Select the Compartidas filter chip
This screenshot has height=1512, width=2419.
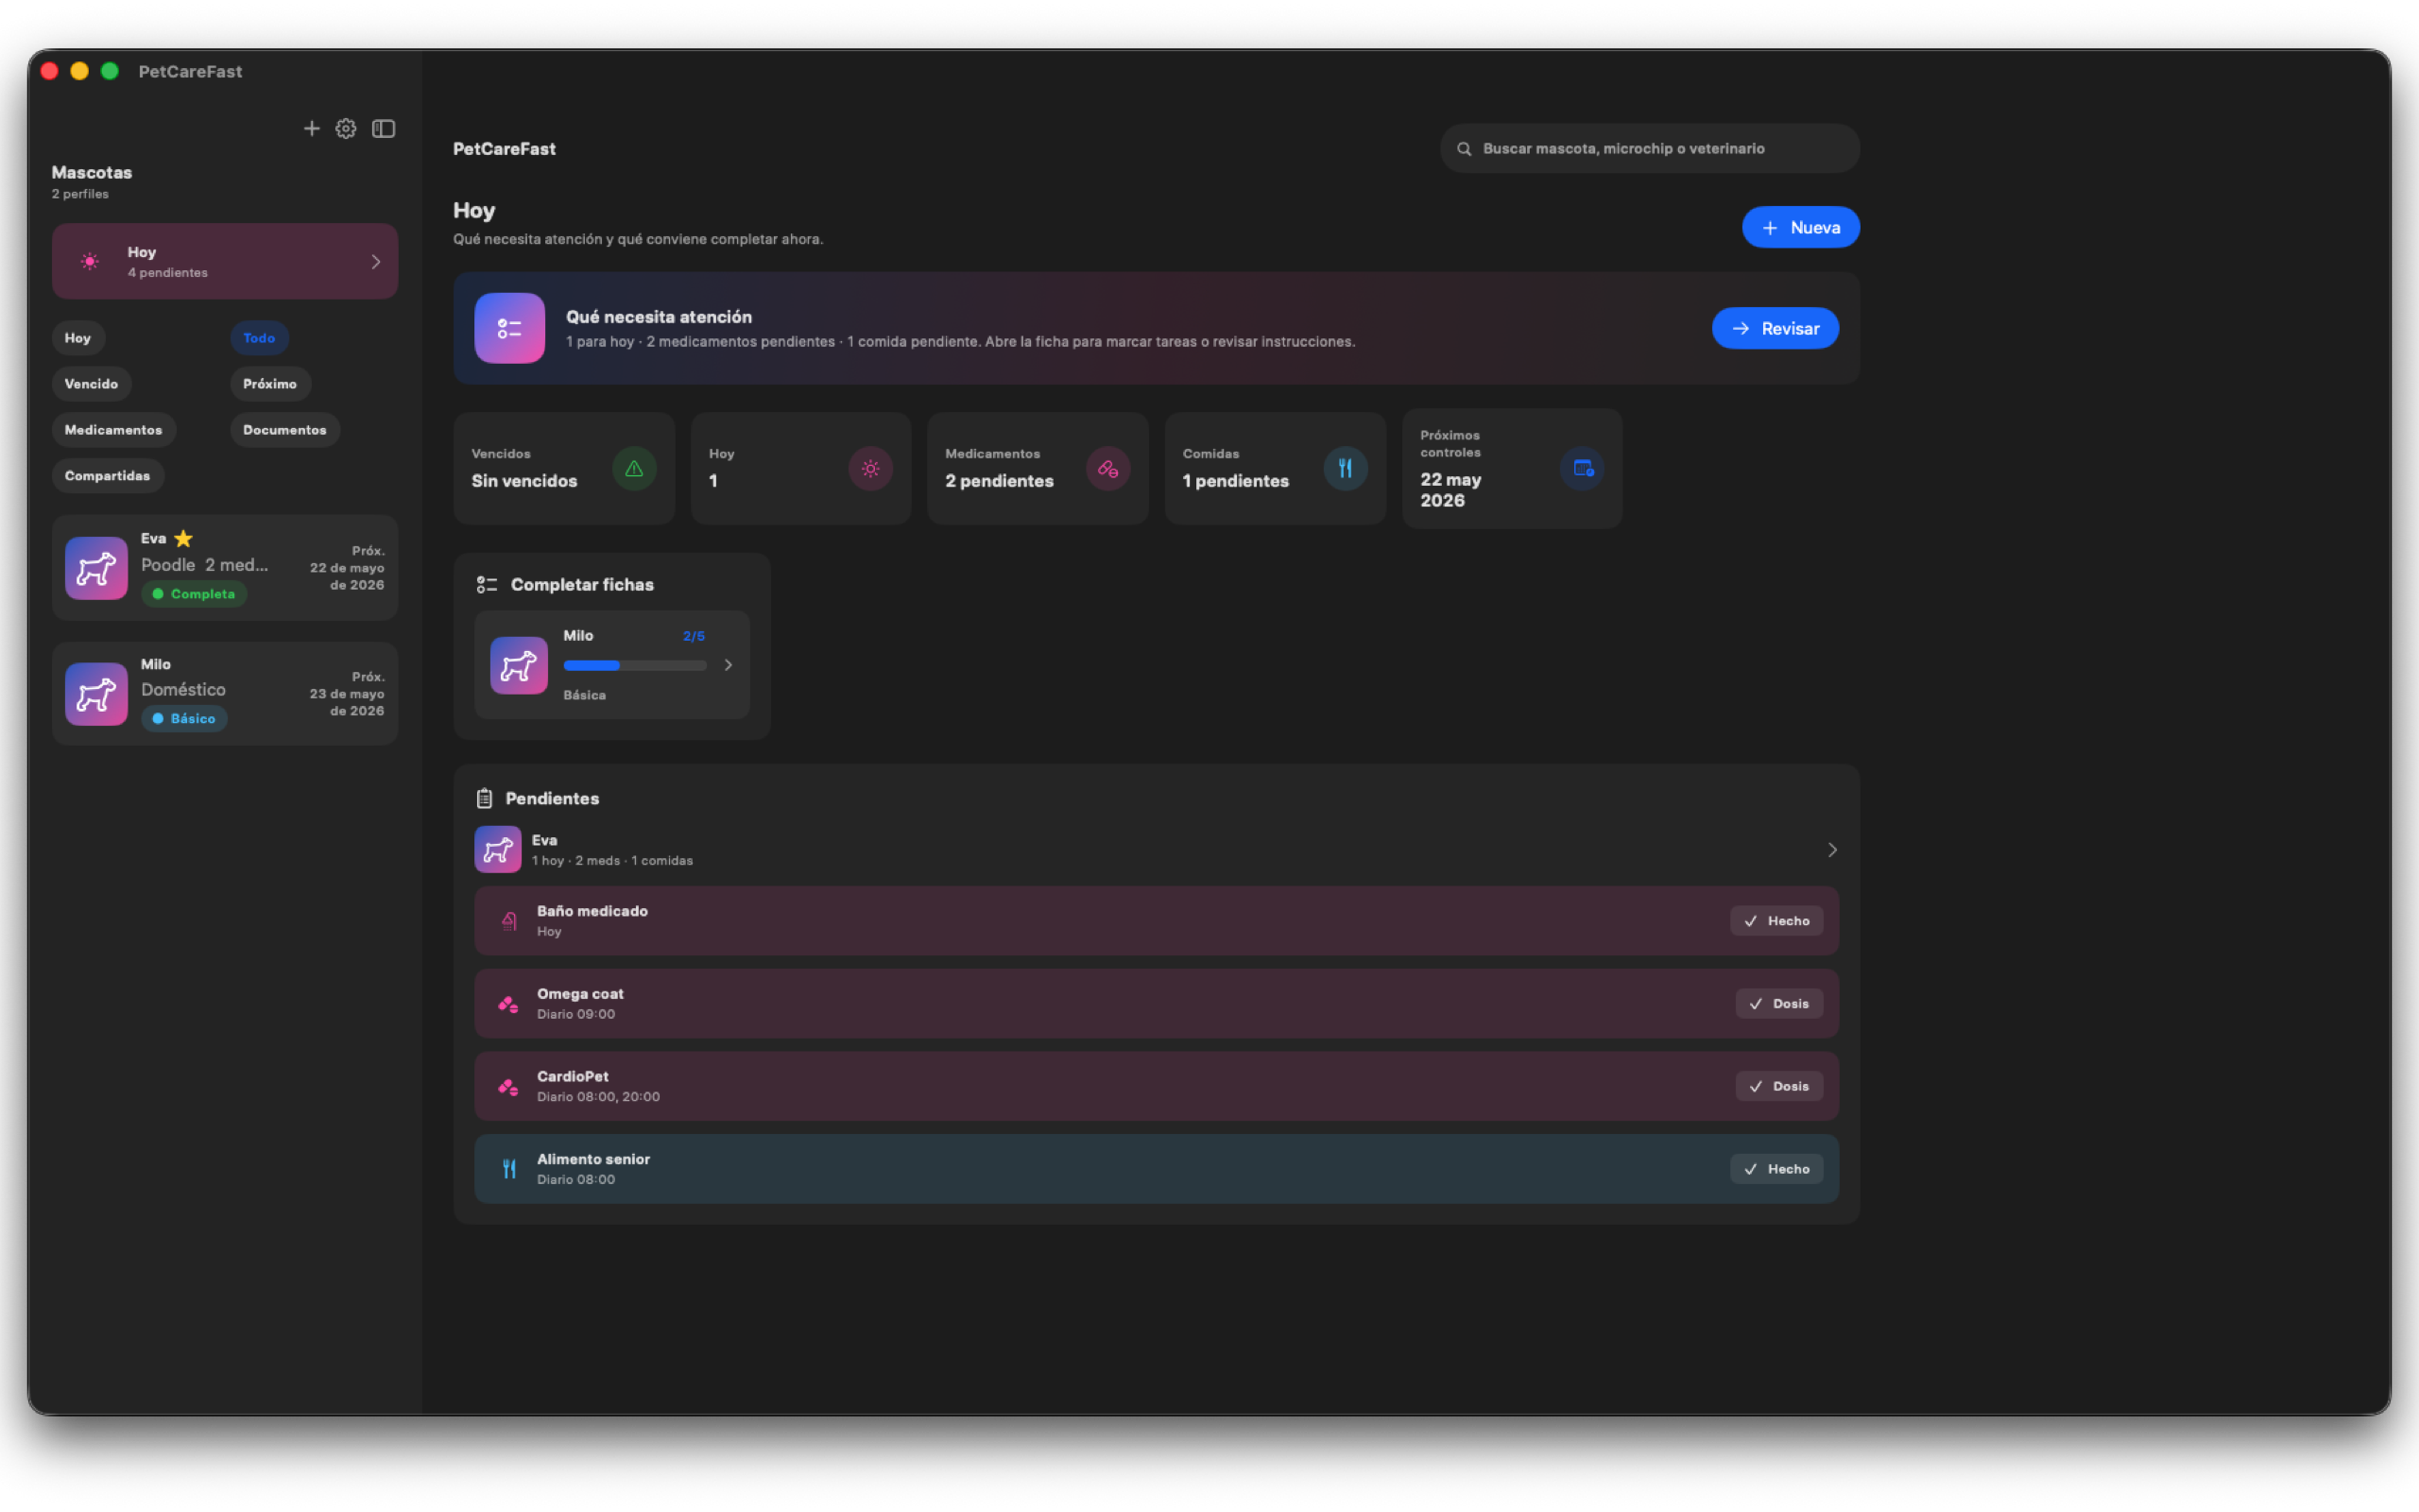108,476
